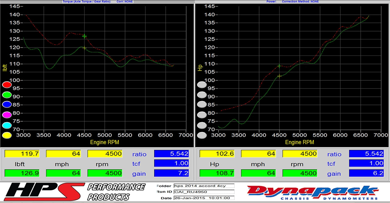The image size is (390, 203).
Task: Toggle the third gray channel on power panel
Action: pyautogui.click(x=202, y=104)
